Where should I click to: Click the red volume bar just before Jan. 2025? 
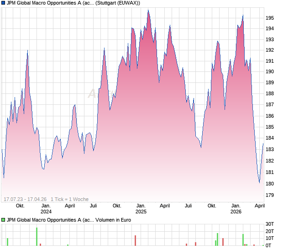pyautogui.click(x=135, y=240)
